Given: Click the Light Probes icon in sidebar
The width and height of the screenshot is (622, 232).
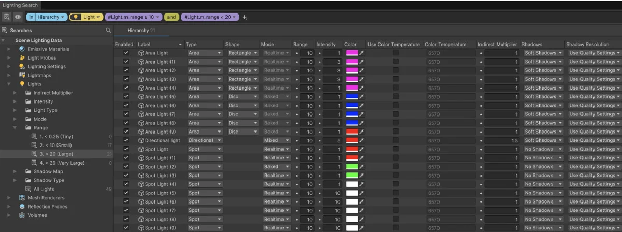Looking at the screenshot, I should click(x=22, y=58).
